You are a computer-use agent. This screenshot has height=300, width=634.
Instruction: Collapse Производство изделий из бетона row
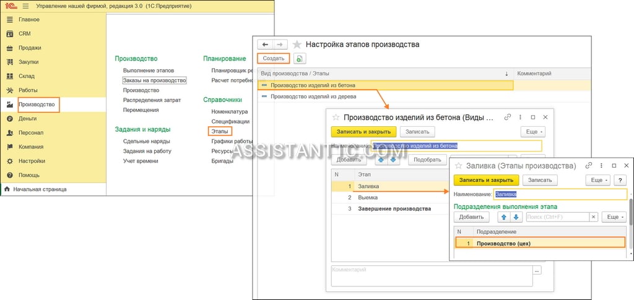tap(264, 85)
